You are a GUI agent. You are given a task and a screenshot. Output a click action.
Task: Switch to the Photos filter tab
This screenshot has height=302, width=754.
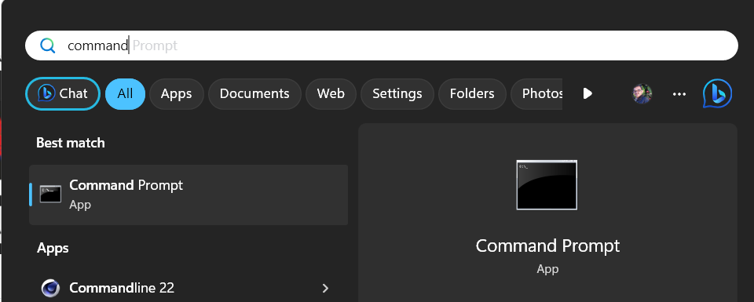pyautogui.click(x=536, y=93)
